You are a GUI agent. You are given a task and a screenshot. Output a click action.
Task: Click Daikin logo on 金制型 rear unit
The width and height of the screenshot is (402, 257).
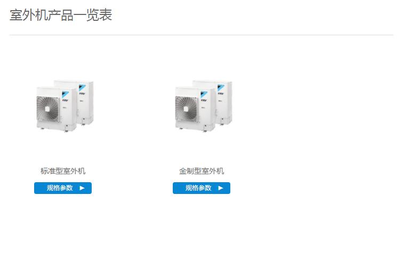[x=221, y=88]
